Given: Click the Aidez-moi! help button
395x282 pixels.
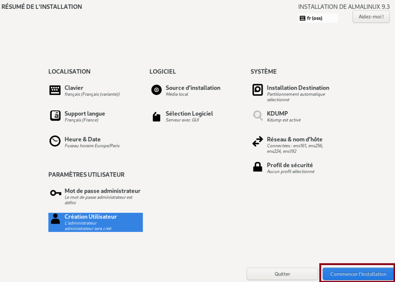Looking at the screenshot, I should pyautogui.click(x=371, y=17).
